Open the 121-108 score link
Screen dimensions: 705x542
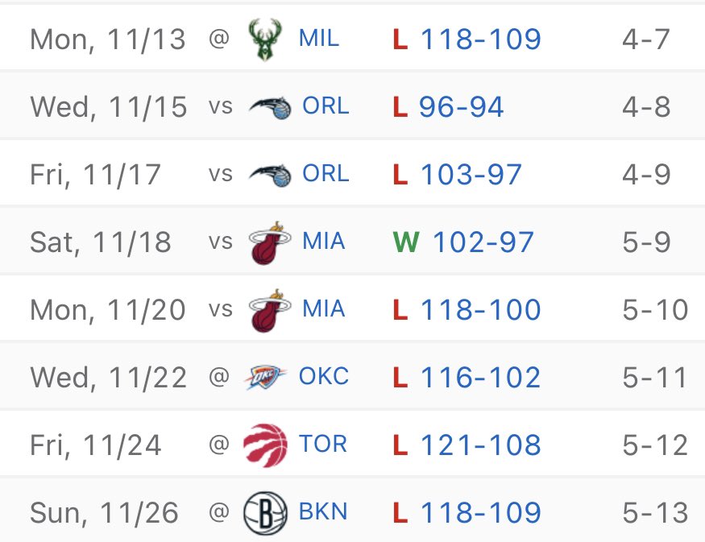point(481,445)
